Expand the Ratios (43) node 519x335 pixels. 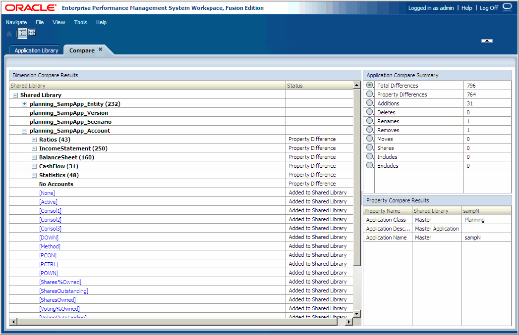point(34,140)
